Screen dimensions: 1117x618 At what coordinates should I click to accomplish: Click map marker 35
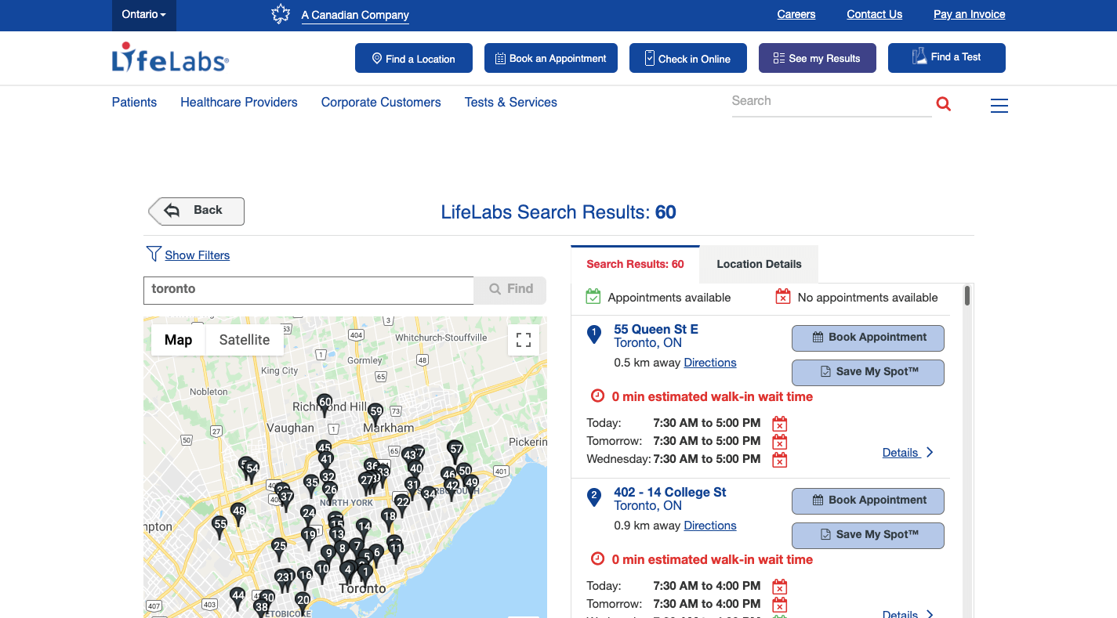pos(311,485)
